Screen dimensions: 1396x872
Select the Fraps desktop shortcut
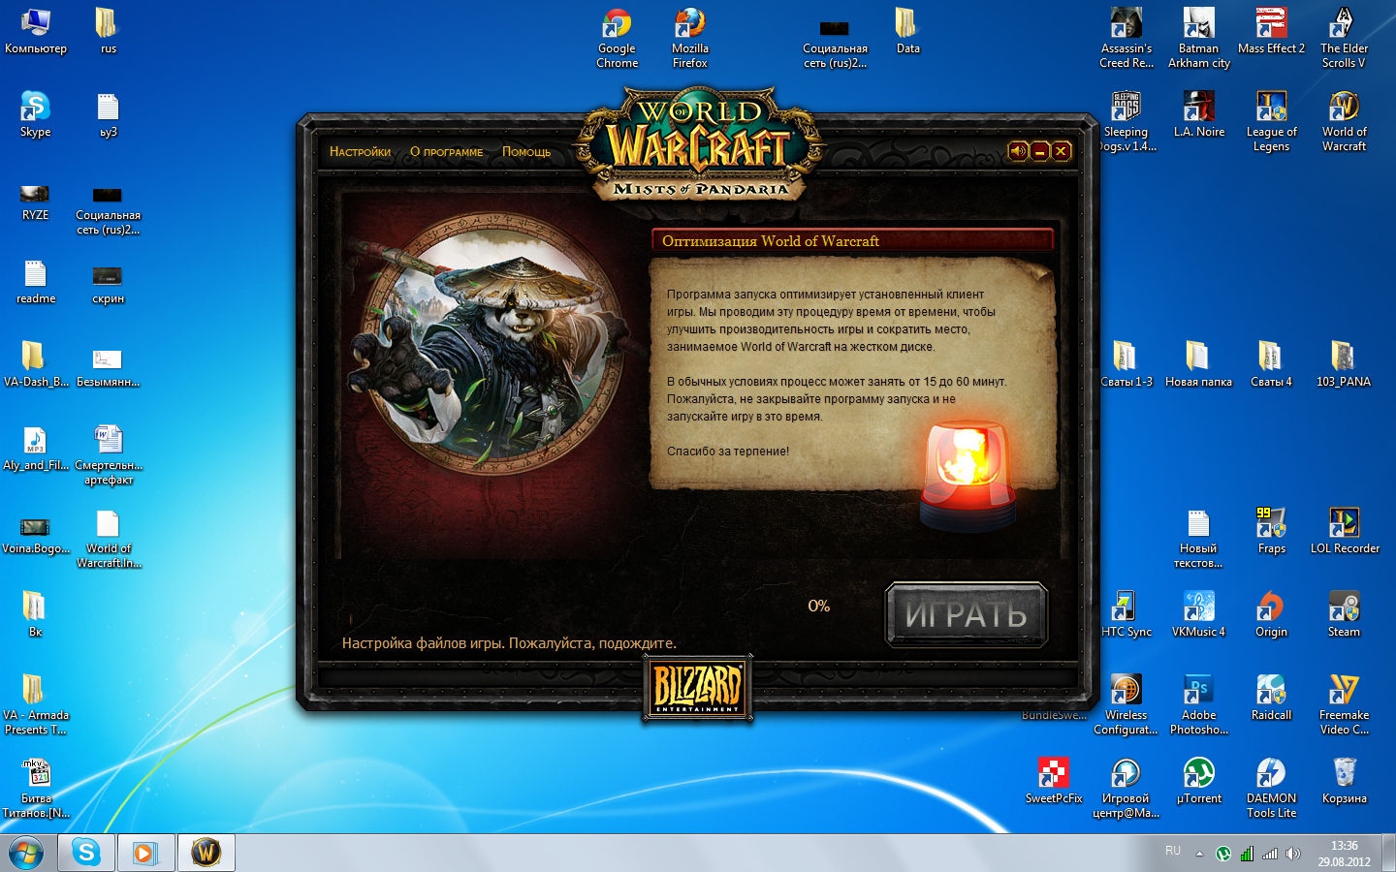[x=1271, y=532]
